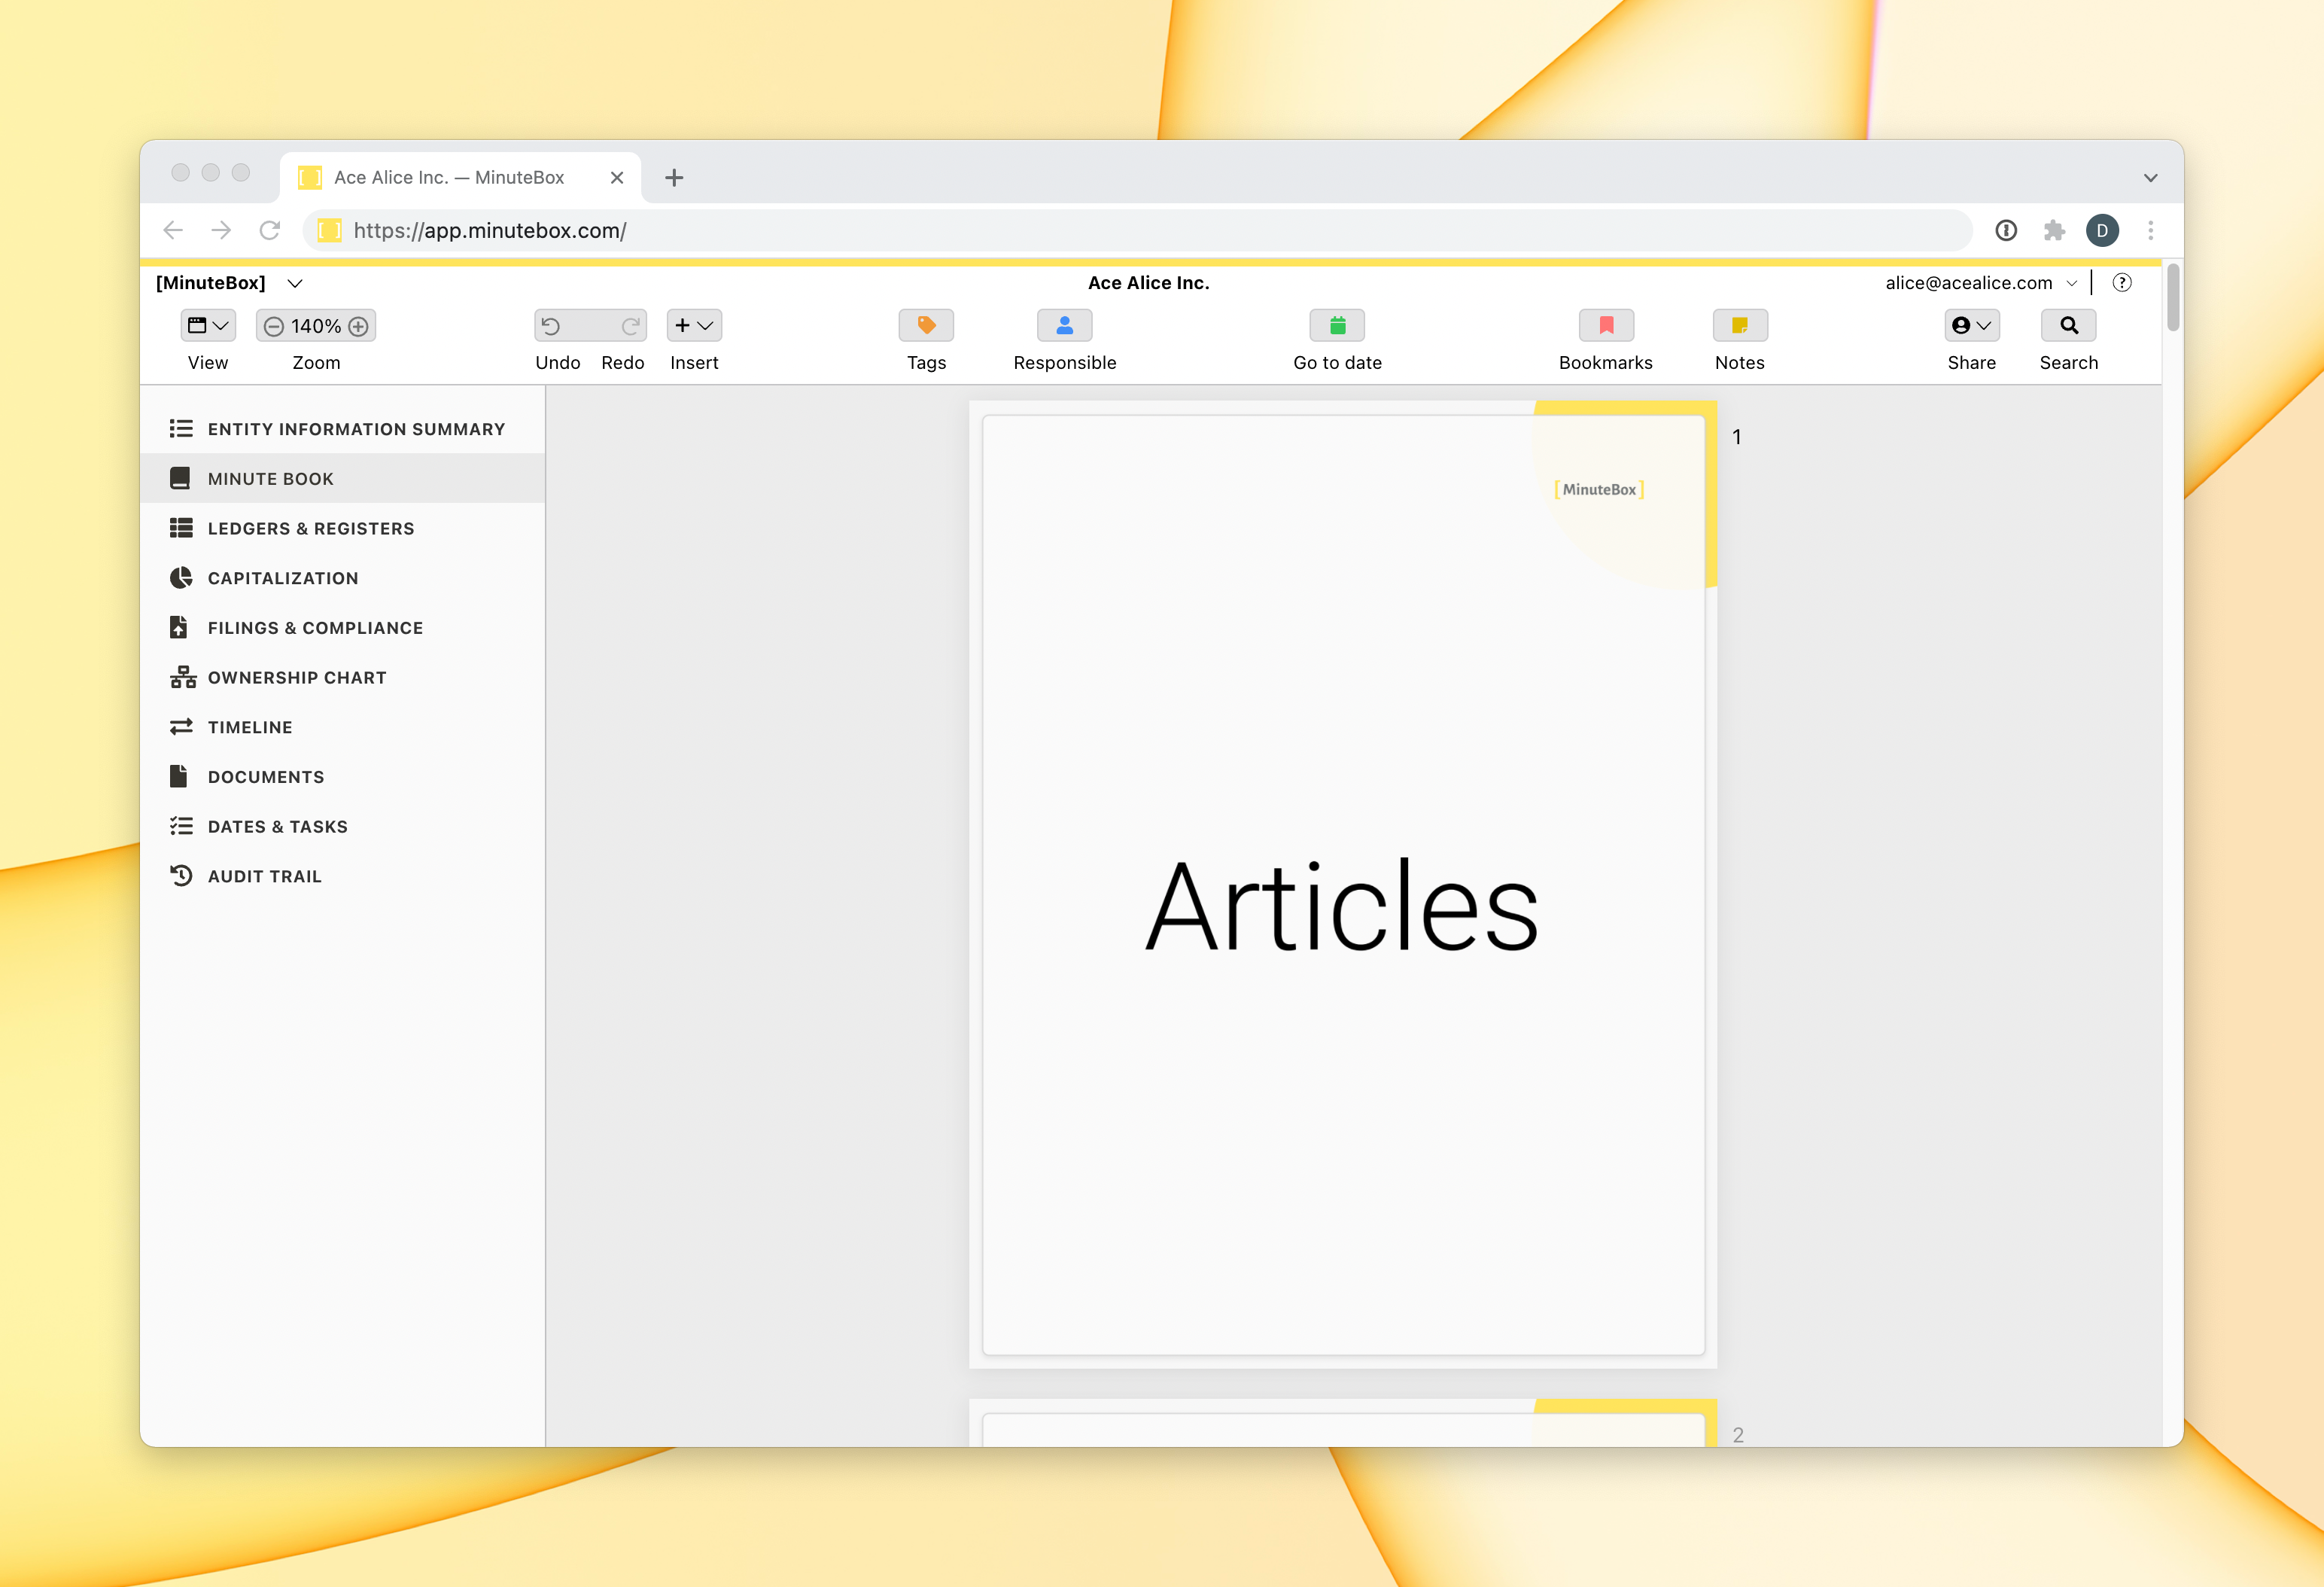
Task: Open the Go to date calendar
Action: point(1337,325)
